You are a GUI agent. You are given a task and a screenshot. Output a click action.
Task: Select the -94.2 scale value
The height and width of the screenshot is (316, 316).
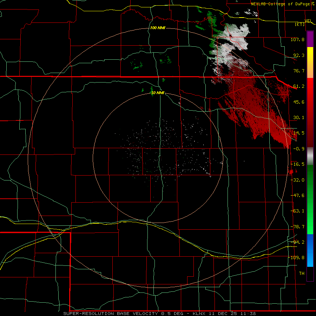click(297, 242)
